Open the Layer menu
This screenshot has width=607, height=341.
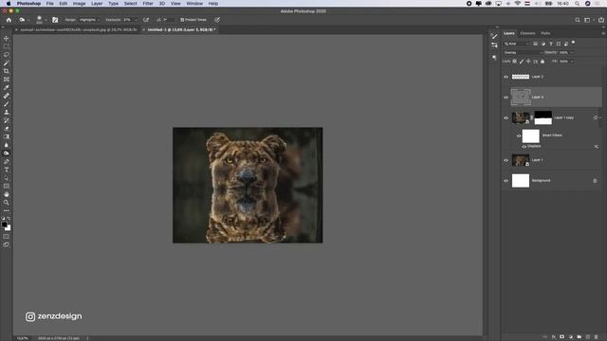point(97,4)
